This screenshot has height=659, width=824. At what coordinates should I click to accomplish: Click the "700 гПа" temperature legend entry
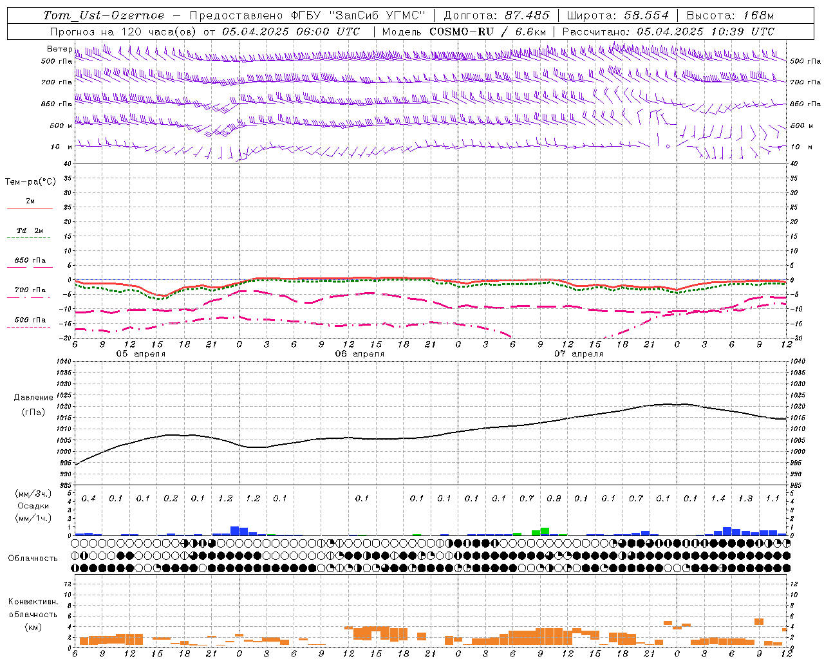pyautogui.click(x=30, y=290)
